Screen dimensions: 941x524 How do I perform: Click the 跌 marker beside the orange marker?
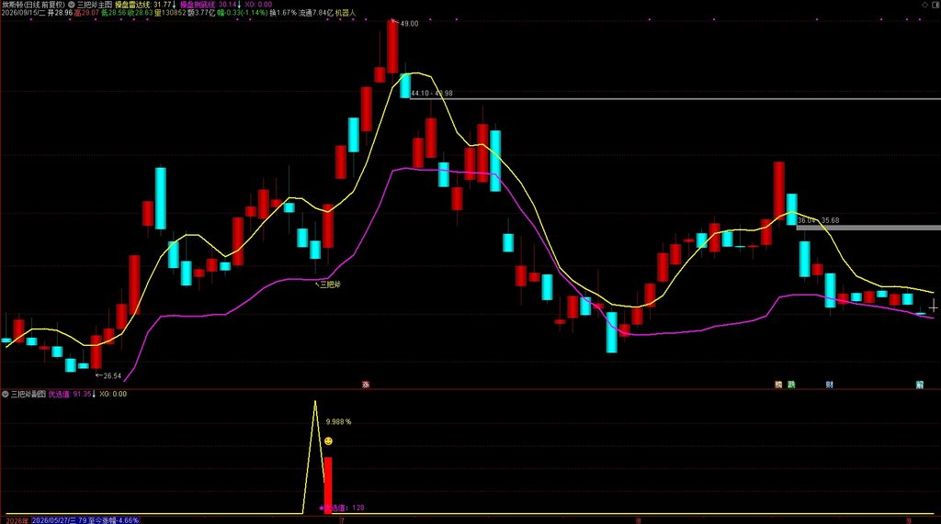[x=791, y=385]
